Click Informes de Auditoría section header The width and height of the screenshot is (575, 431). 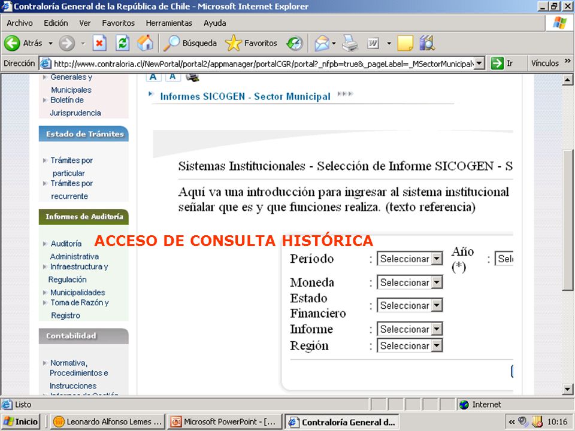coord(84,217)
